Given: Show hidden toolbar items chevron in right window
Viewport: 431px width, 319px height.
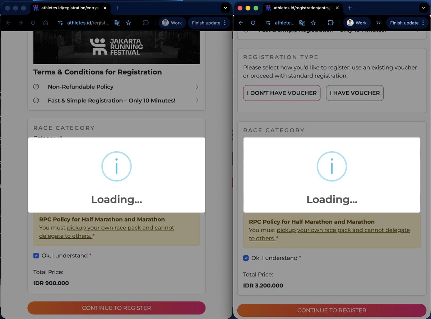Looking at the screenshot, I should pyautogui.click(x=379, y=23).
